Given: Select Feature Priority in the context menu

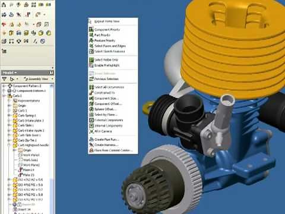Looking at the screenshot, I should click(113, 40).
